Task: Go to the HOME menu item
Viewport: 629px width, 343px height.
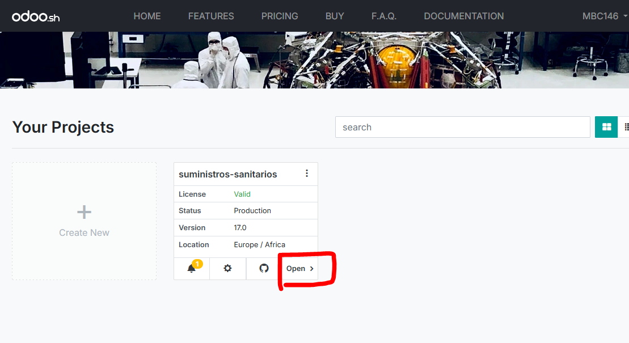Action: [x=147, y=16]
